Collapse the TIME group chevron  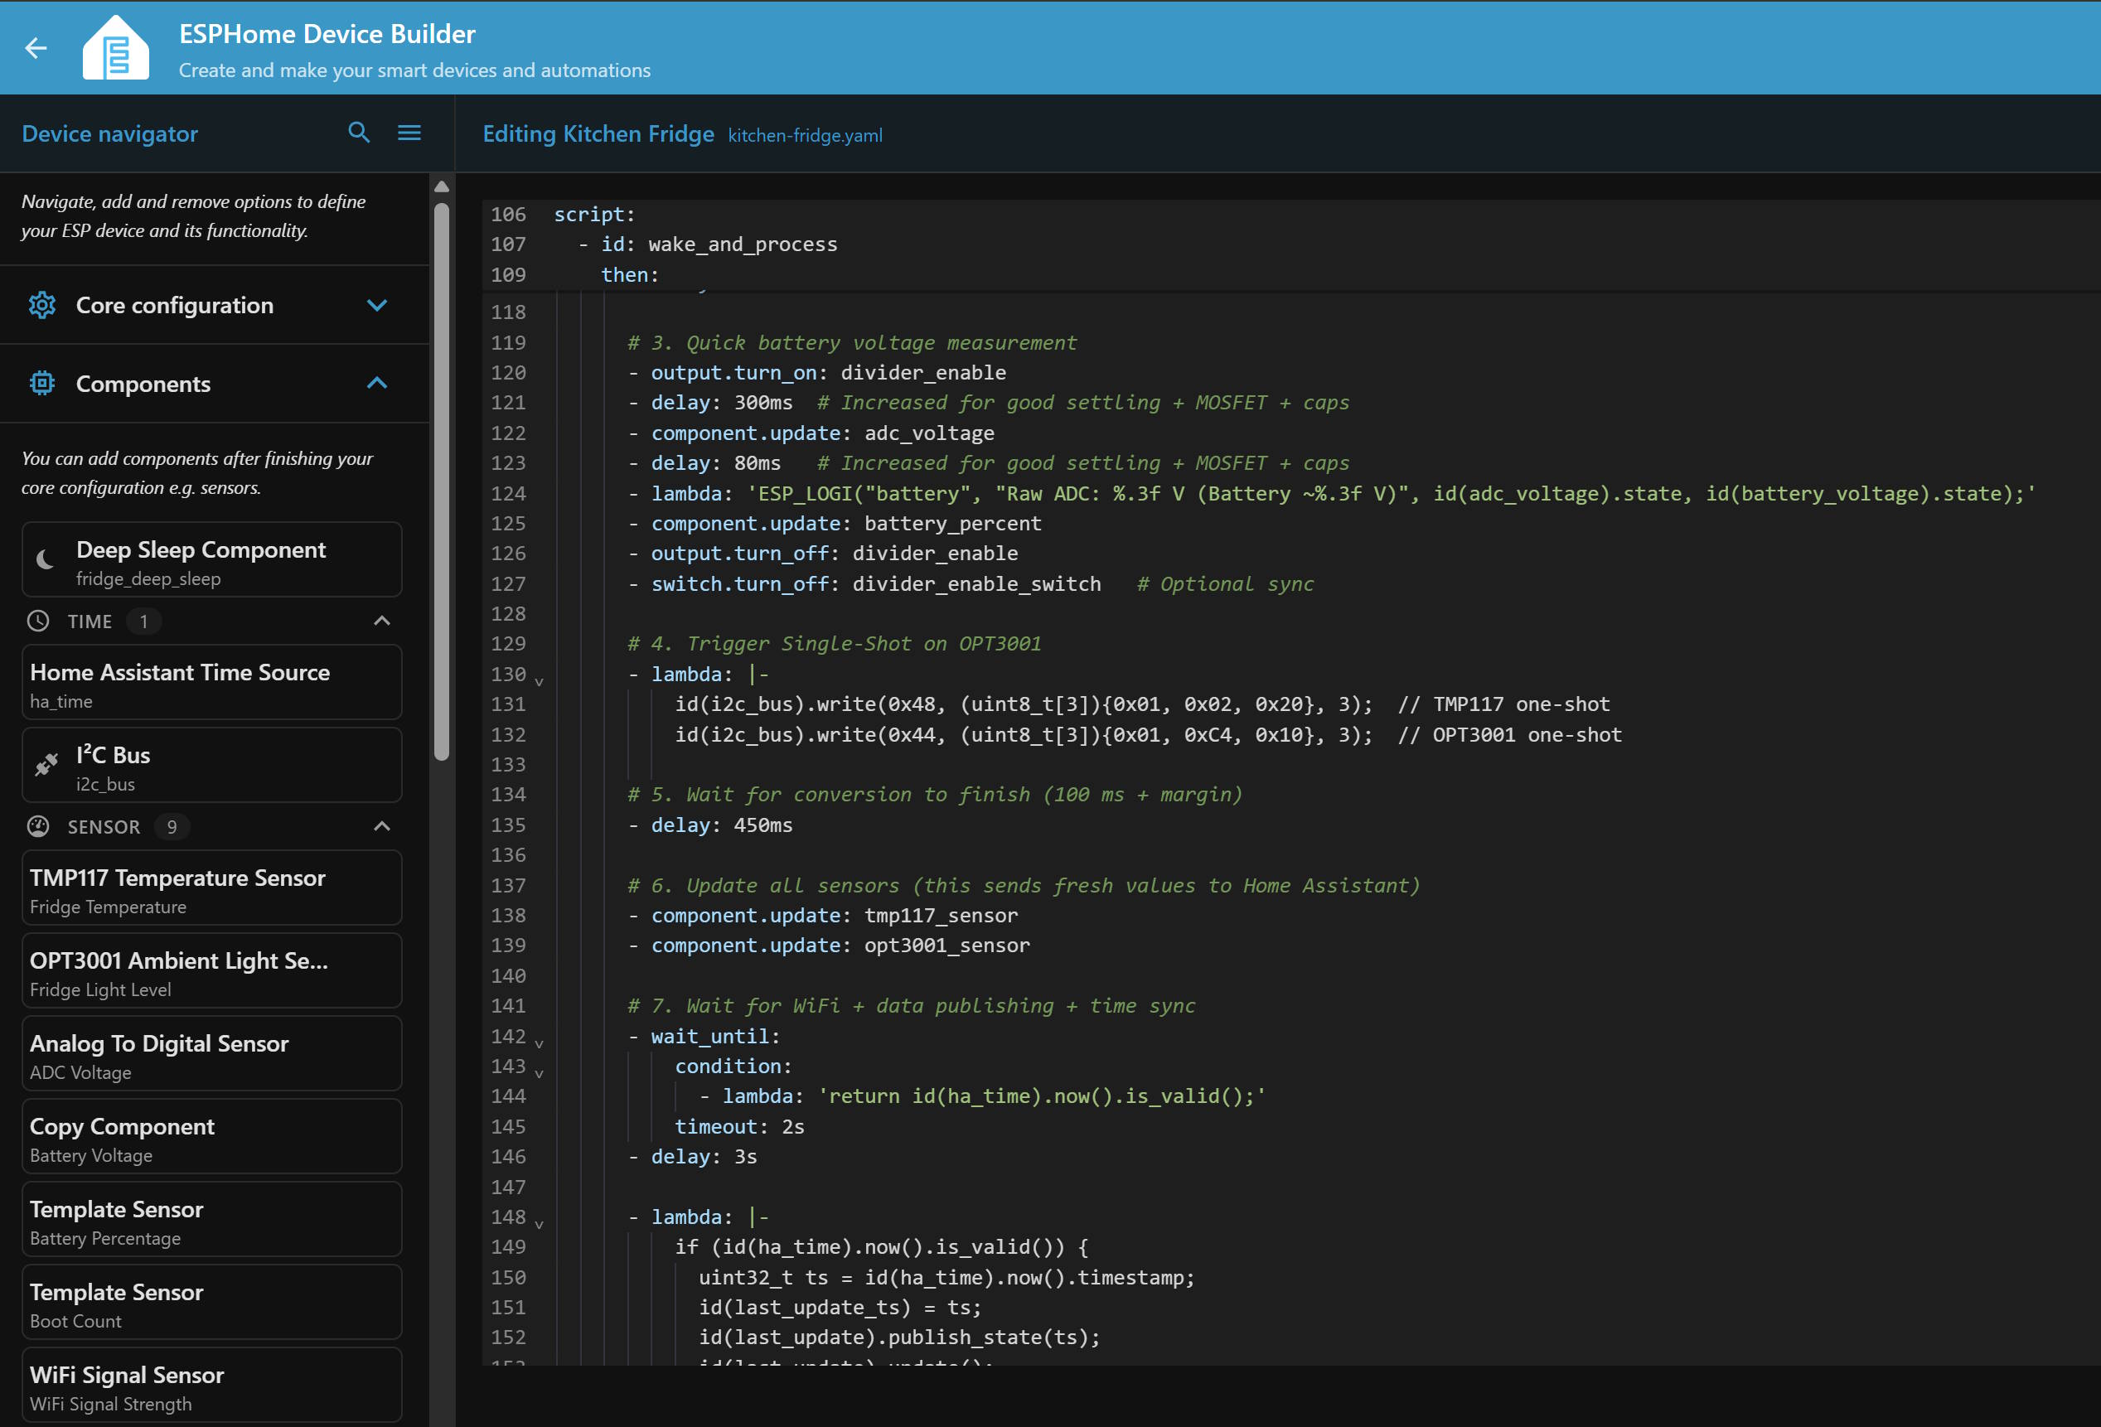point(381,621)
